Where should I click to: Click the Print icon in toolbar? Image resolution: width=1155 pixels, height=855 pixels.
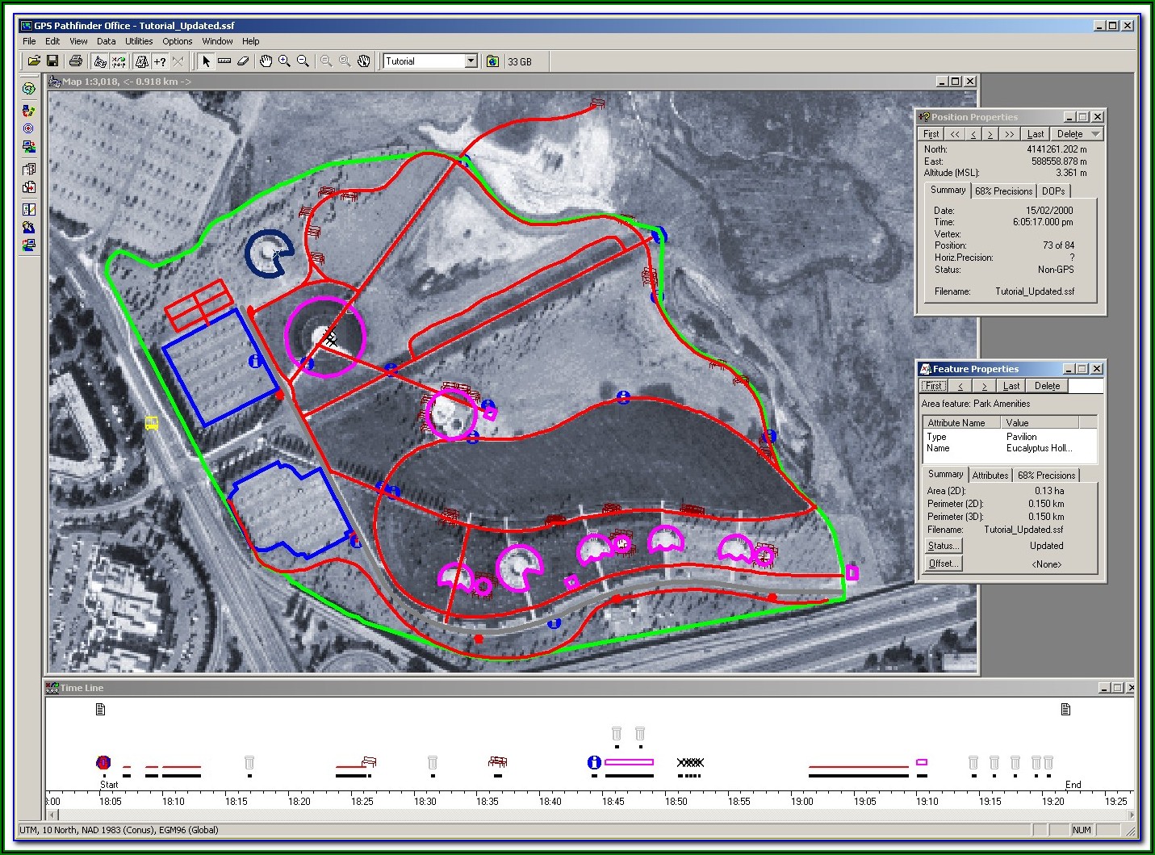[x=76, y=61]
